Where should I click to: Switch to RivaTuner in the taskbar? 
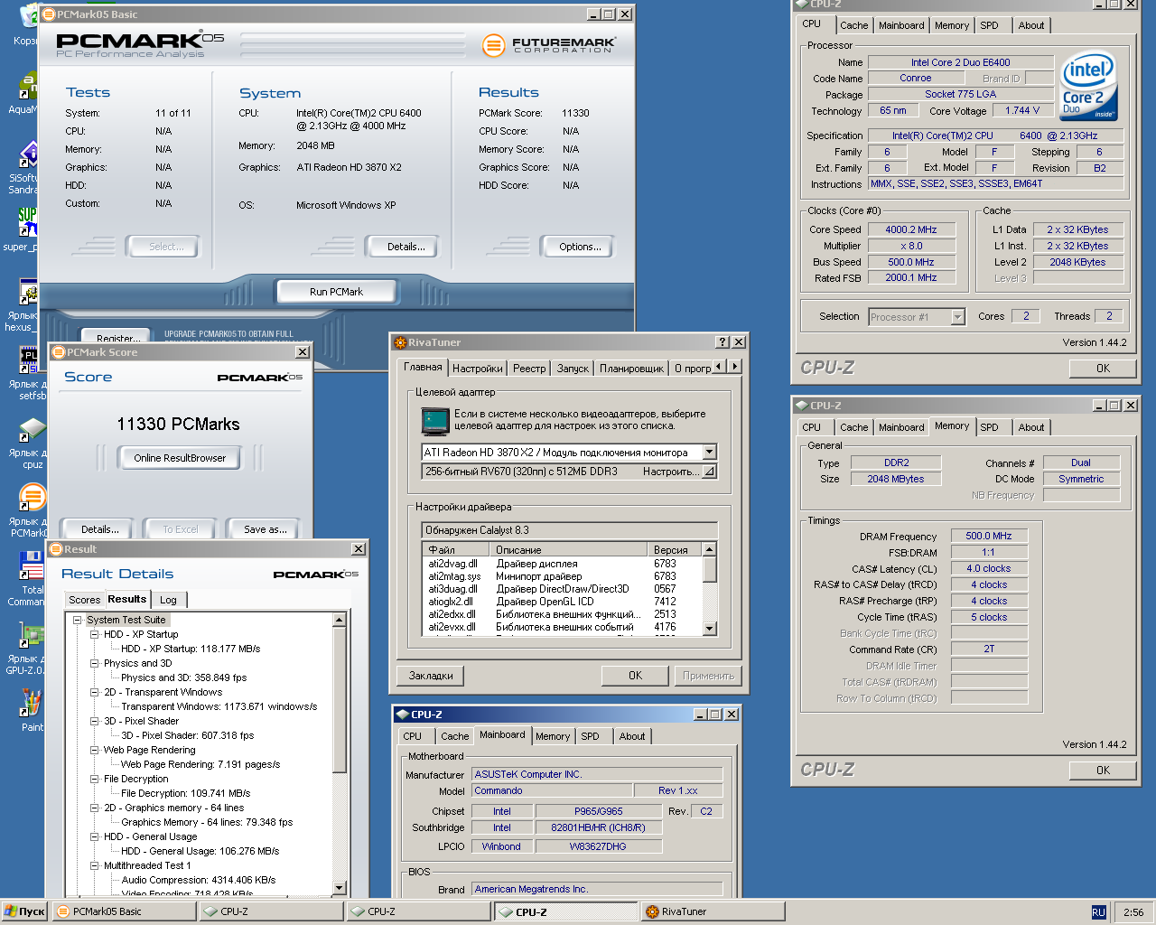(713, 911)
